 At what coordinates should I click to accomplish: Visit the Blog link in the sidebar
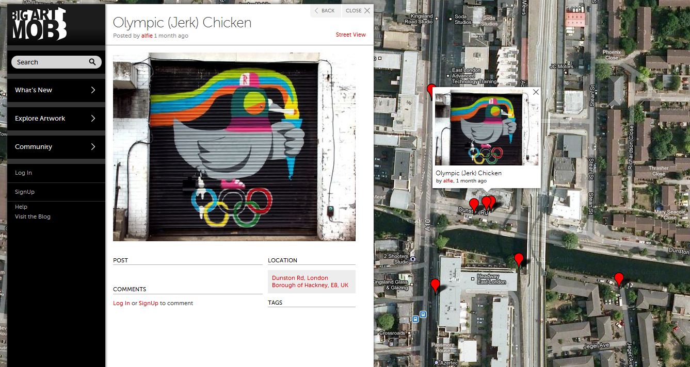33,216
